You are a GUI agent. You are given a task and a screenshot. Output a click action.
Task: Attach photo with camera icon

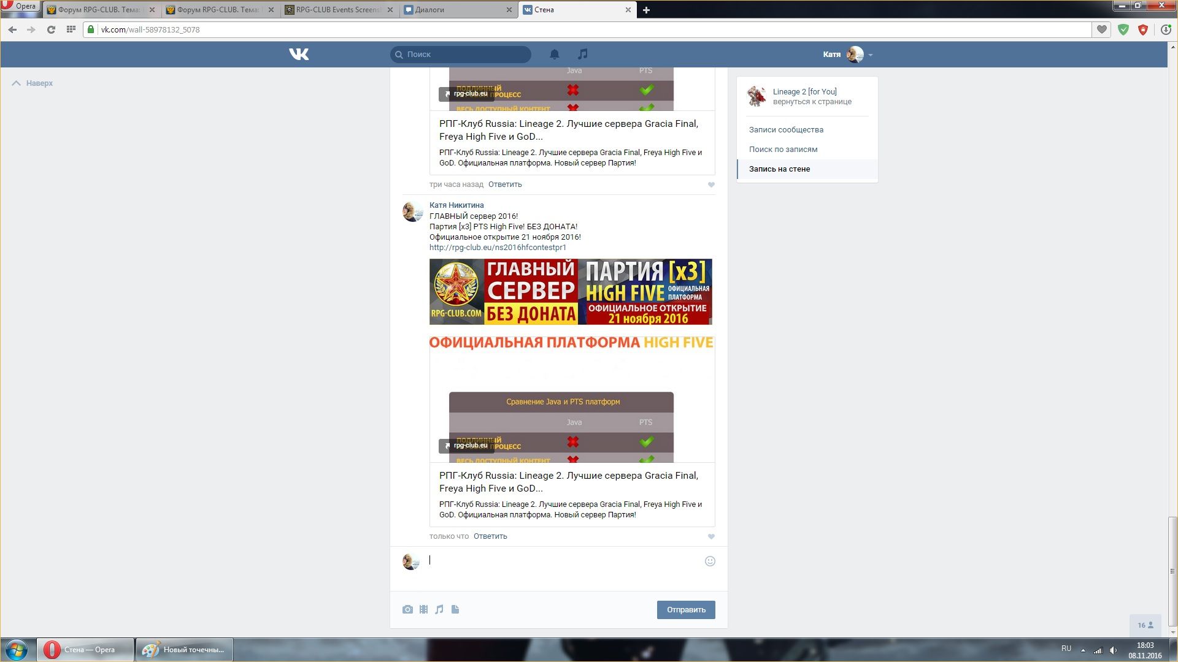[x=407, y=609]
